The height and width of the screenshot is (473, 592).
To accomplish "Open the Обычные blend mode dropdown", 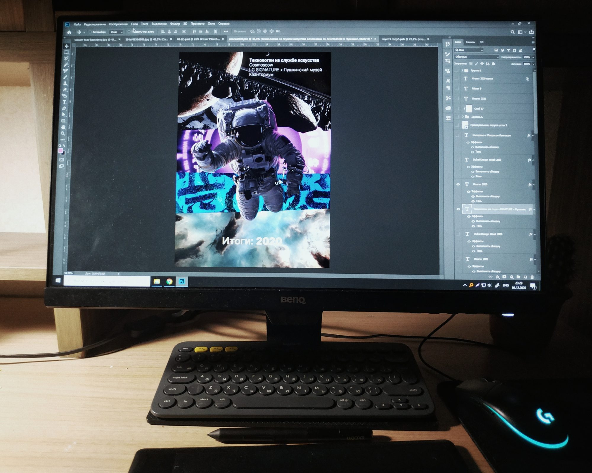I will (476, 57).
